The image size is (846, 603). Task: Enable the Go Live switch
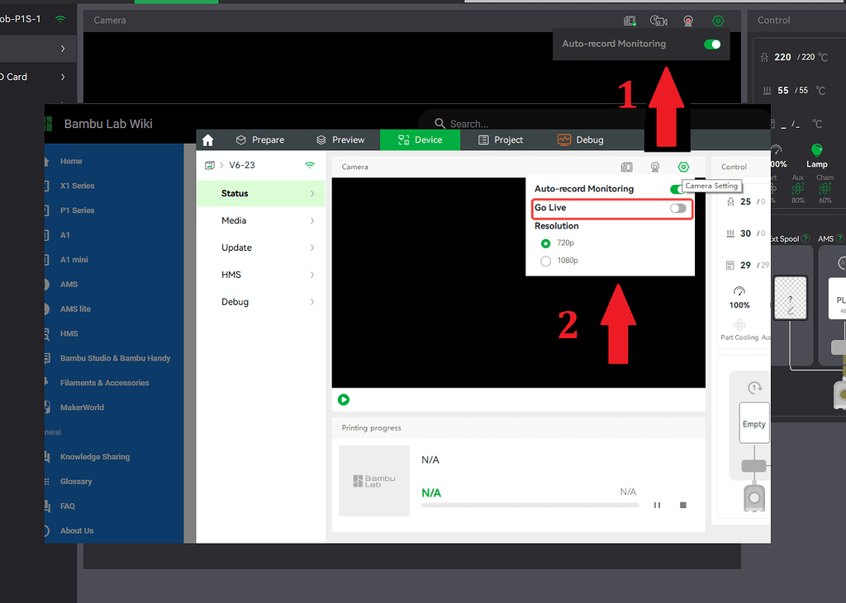678,209
